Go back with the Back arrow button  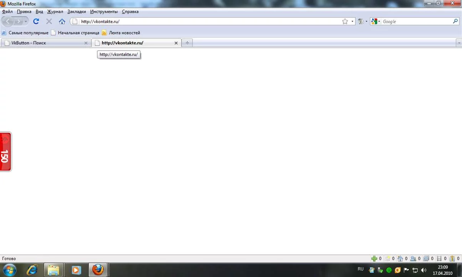(x=8, y=22)
